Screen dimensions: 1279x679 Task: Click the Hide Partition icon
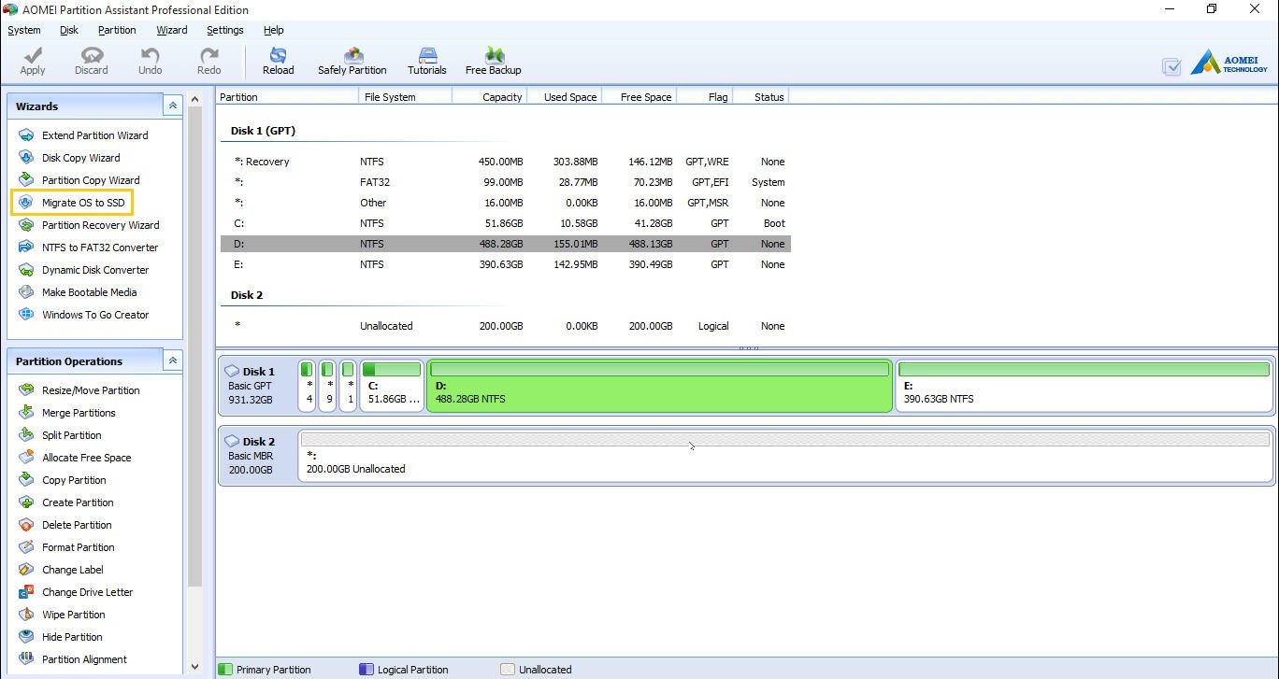(x=26, y=637)
